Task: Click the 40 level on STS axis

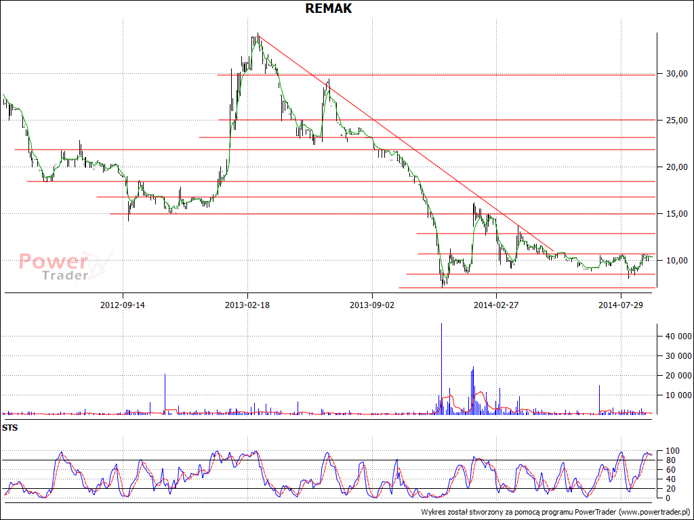Action: [670, 479]
